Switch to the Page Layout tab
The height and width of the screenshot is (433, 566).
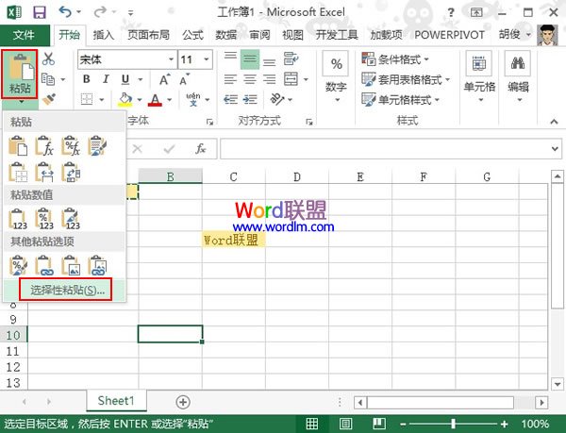click(148, 35)
